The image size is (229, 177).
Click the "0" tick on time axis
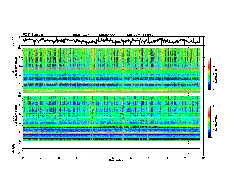[x=23, y=158]
